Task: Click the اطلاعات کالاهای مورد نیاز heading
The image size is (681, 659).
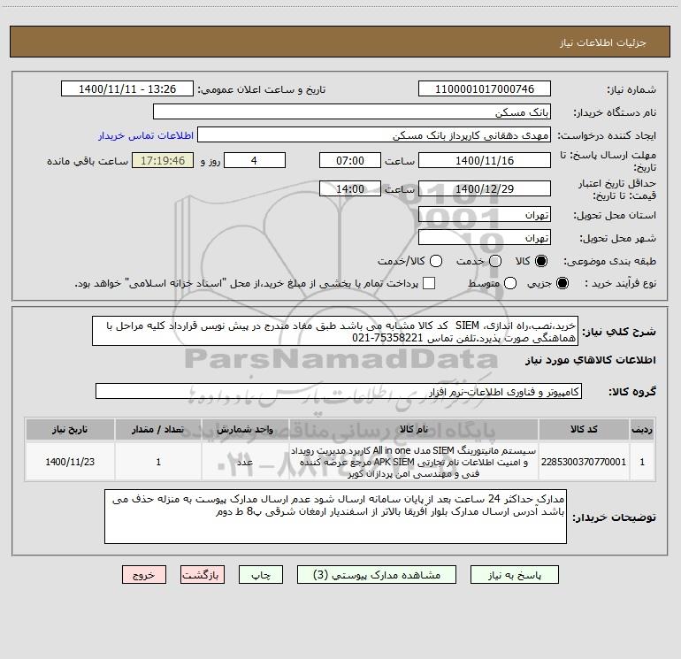Action: (591, 360)
